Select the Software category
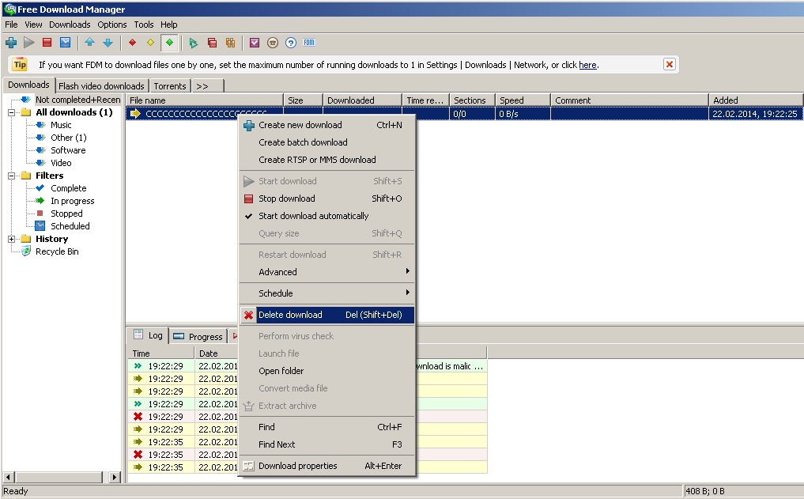This screenshot has height=499, width=804. pos(68,150)
